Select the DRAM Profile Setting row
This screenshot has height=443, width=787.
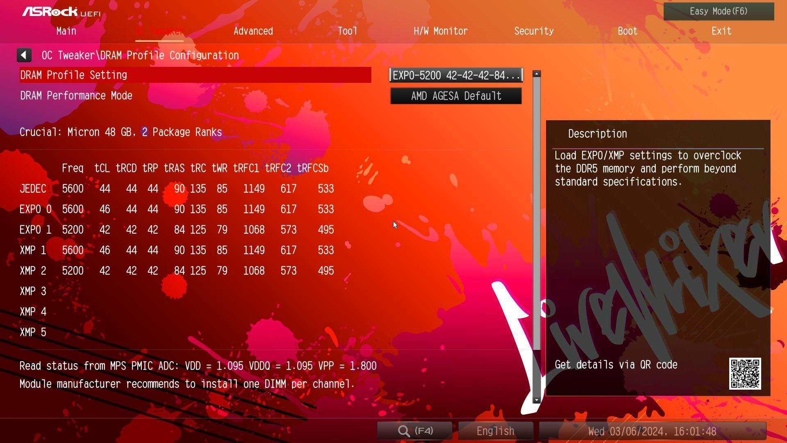[x=196, y=75]
